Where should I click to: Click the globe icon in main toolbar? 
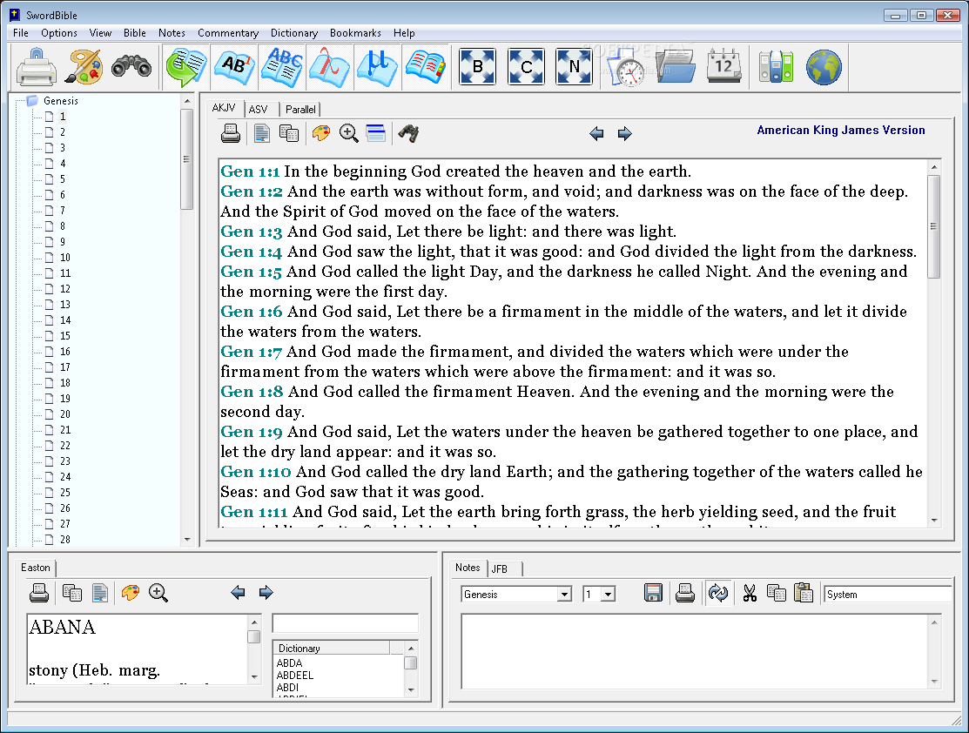(824, 67)
